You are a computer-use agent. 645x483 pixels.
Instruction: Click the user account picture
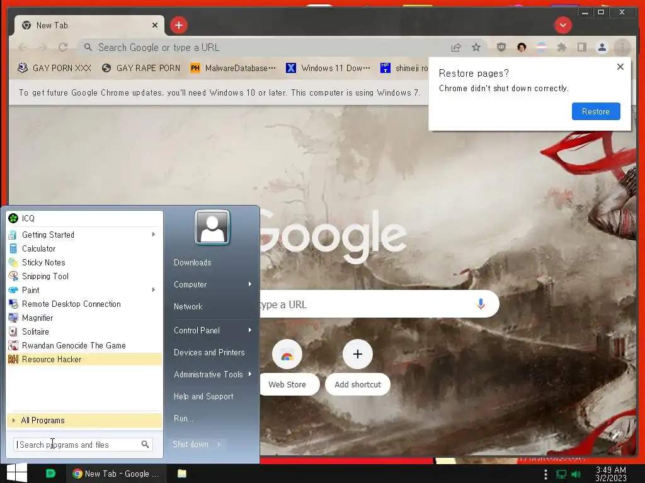click(x=212, y=227)
